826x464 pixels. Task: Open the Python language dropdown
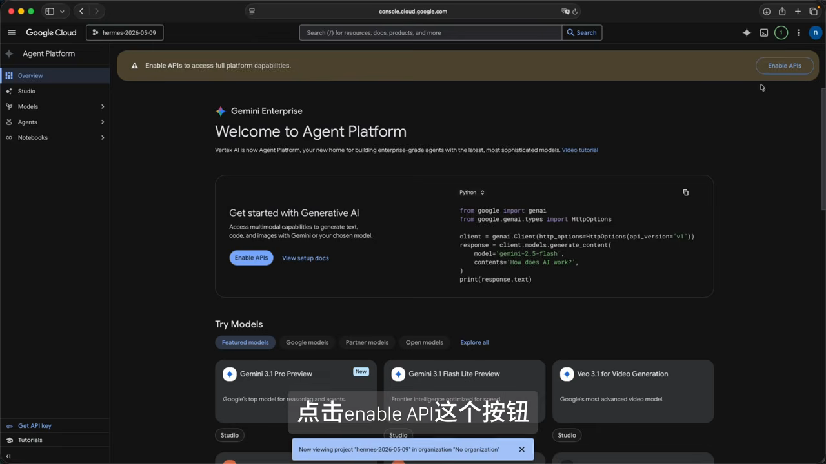click(472, 193)
